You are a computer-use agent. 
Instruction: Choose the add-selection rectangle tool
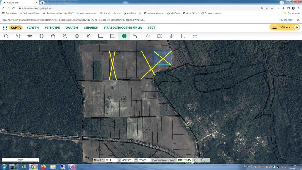[x=100, y=36]
